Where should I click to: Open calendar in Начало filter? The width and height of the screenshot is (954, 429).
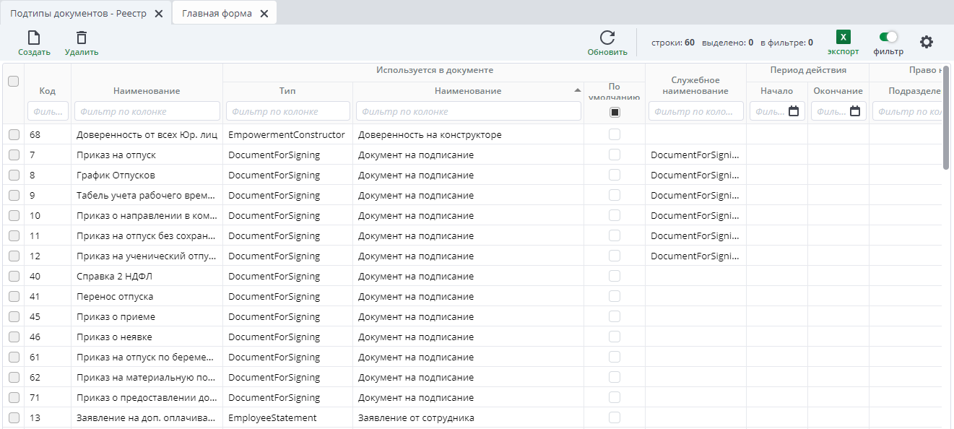[794, 111]
